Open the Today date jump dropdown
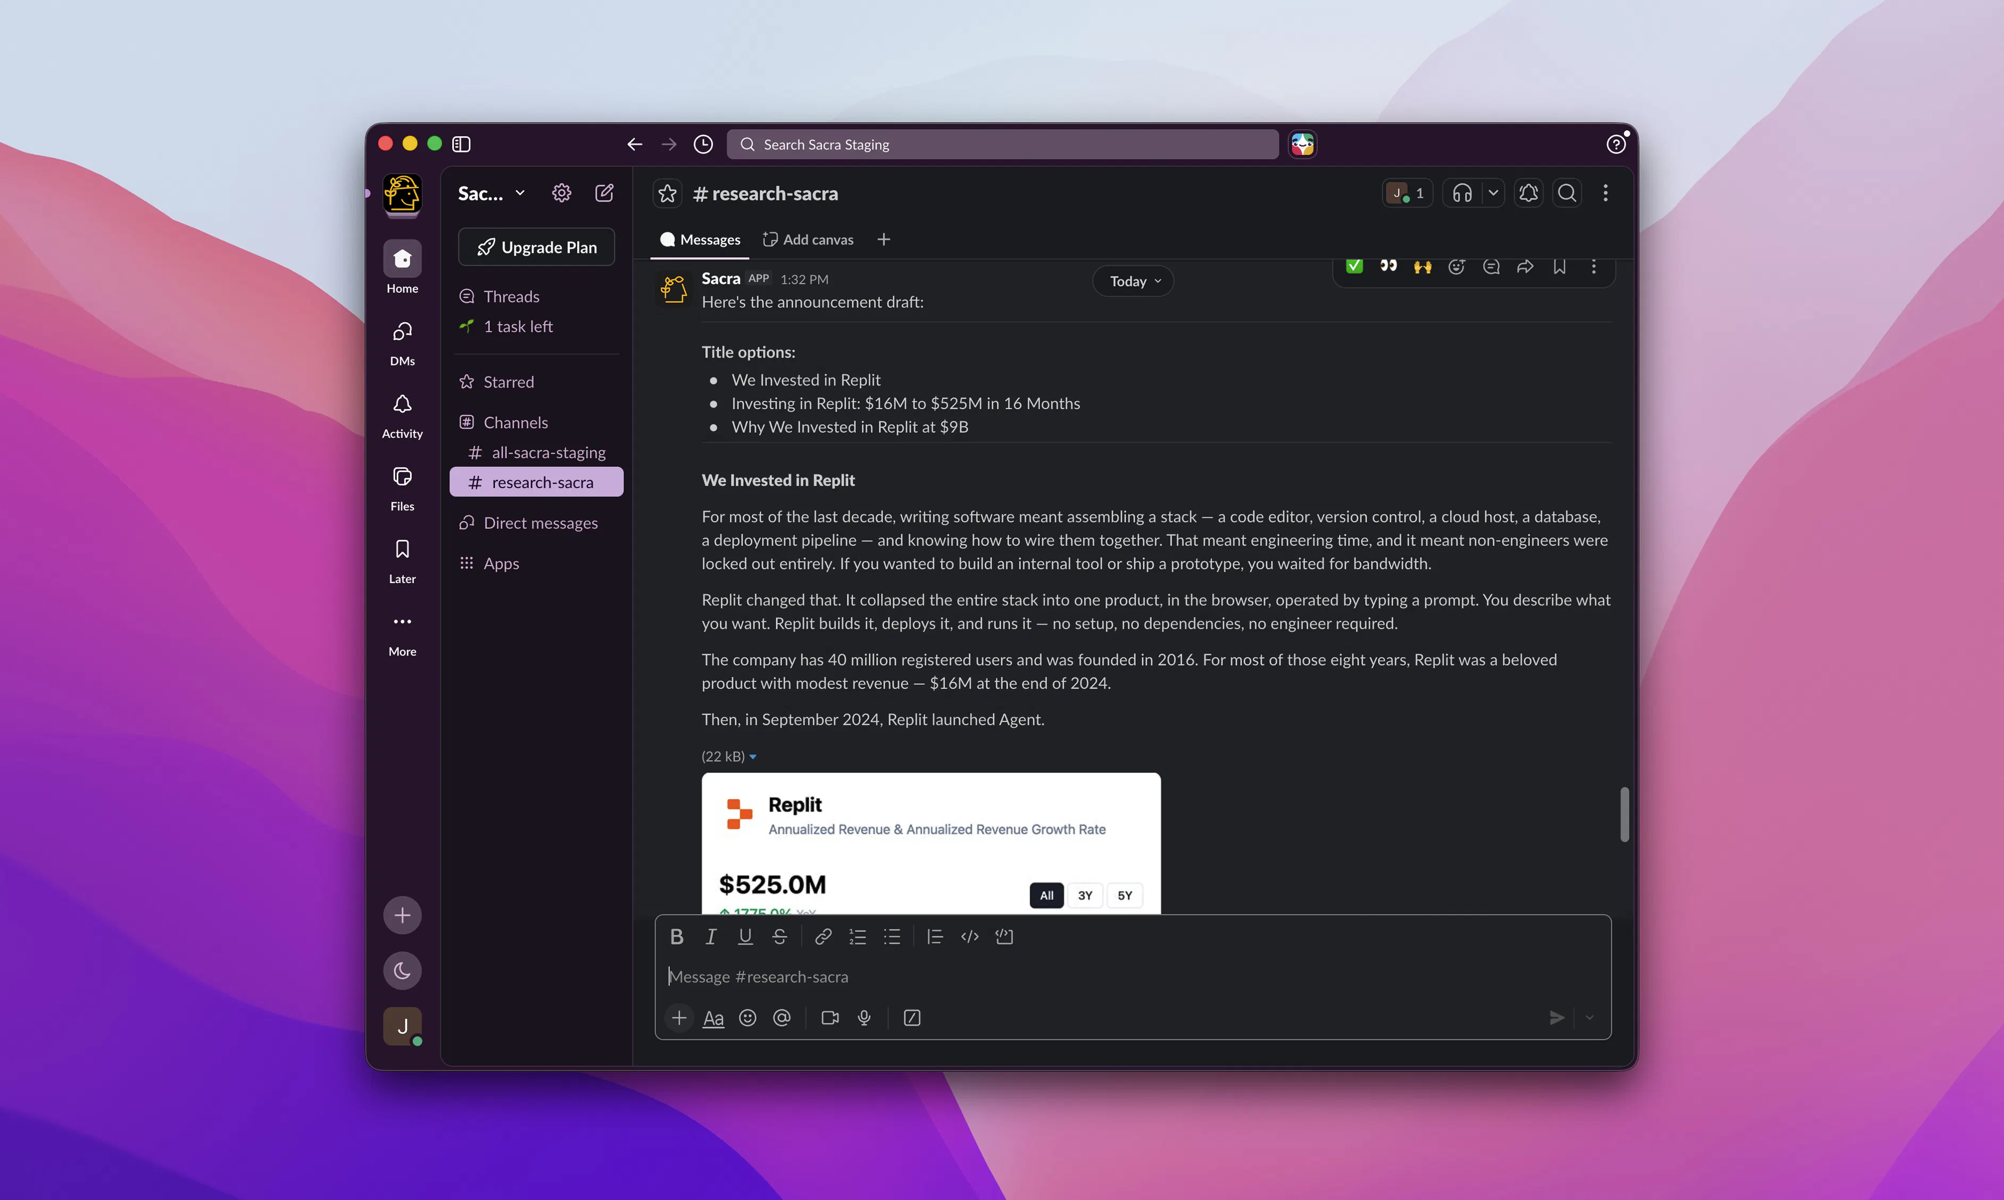 [1134, 281]
